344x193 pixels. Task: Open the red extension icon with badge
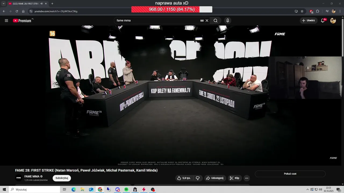pos(311,11)
